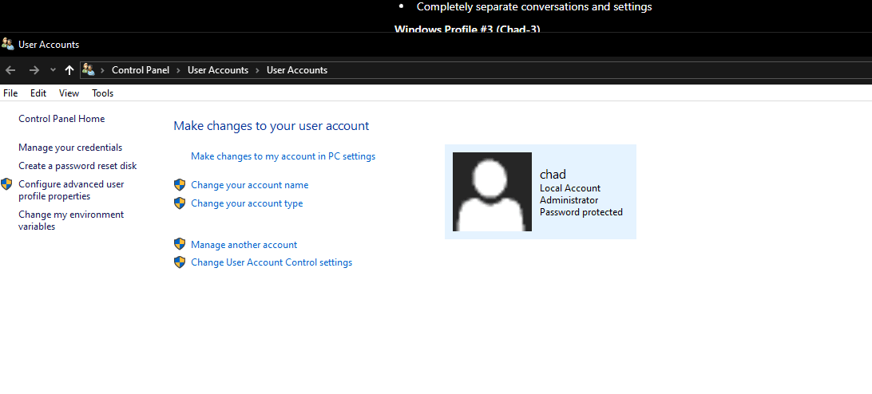Click shield icon beside Change your account type
872x394 pixels.
click(180, 203)
